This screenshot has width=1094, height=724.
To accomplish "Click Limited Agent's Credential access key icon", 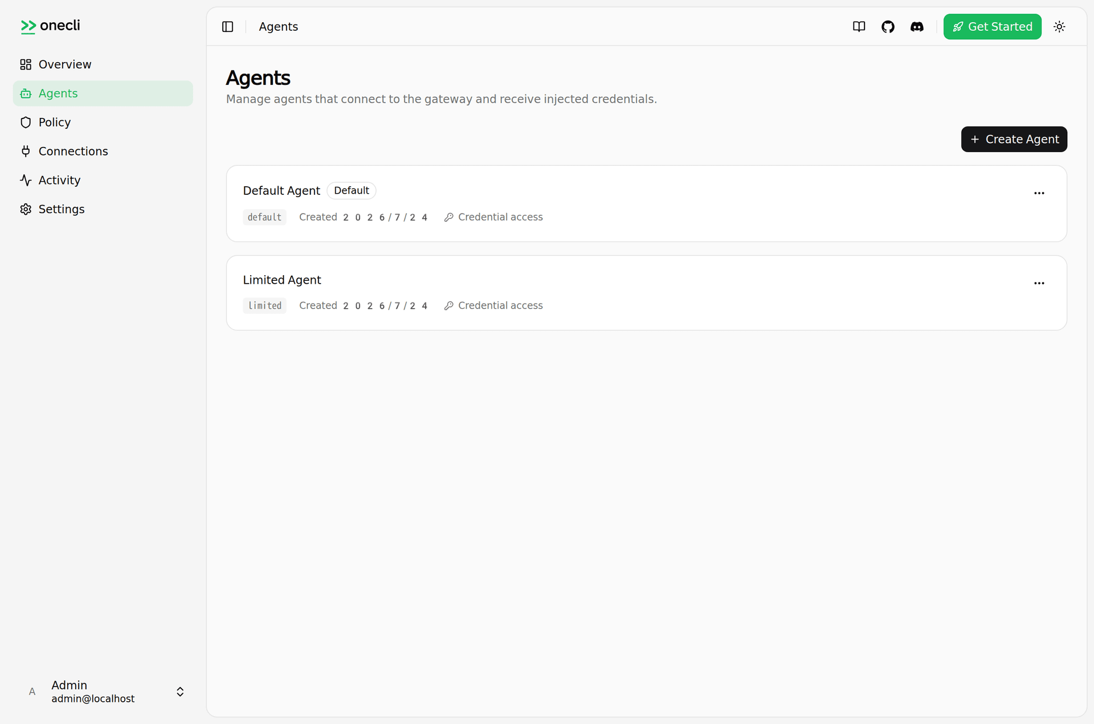I will click(448, 306).
